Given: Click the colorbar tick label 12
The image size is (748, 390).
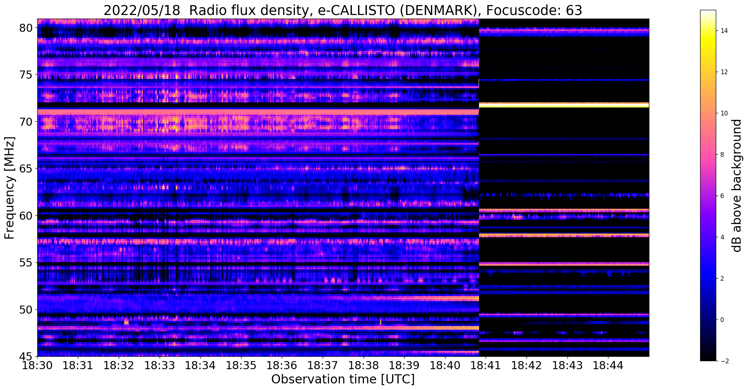Looking at the screenshot, I should pyautogui.click(x=724, y=72).
